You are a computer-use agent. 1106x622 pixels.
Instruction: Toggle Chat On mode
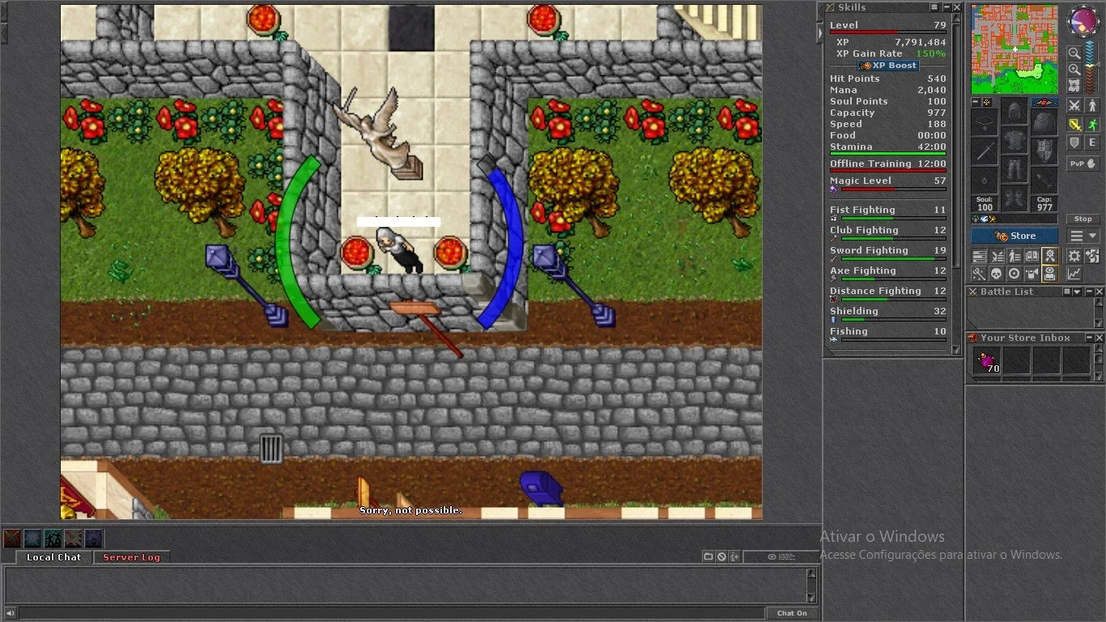pos(792,613)
